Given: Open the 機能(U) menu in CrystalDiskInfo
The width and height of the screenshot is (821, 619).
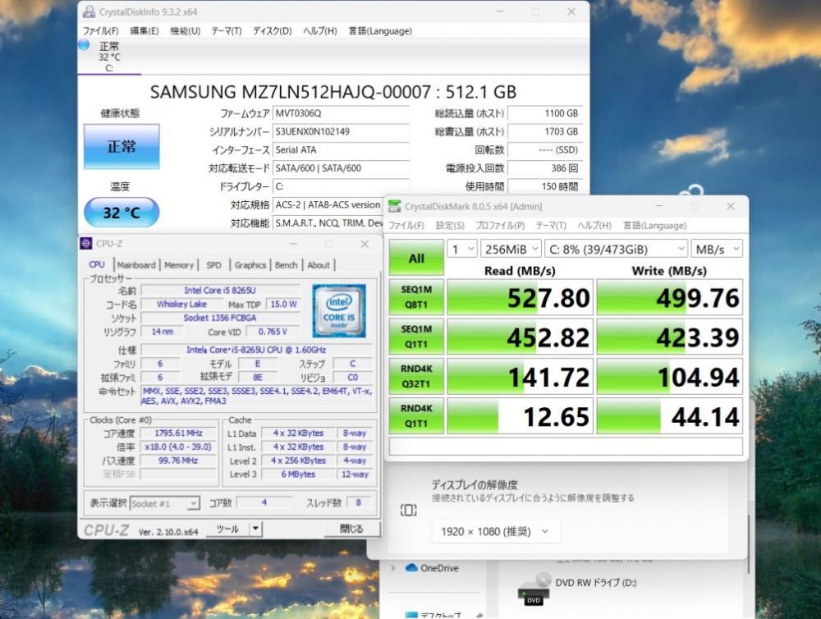Looking at the screenshot, I should [x=186, y=31].
